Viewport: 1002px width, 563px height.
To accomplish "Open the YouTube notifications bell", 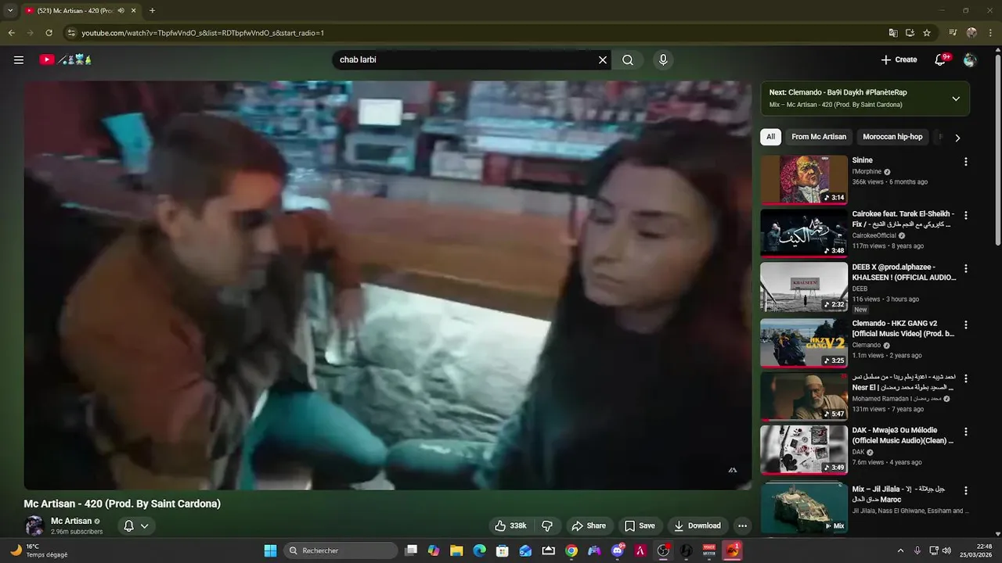I will coord(941,59).
